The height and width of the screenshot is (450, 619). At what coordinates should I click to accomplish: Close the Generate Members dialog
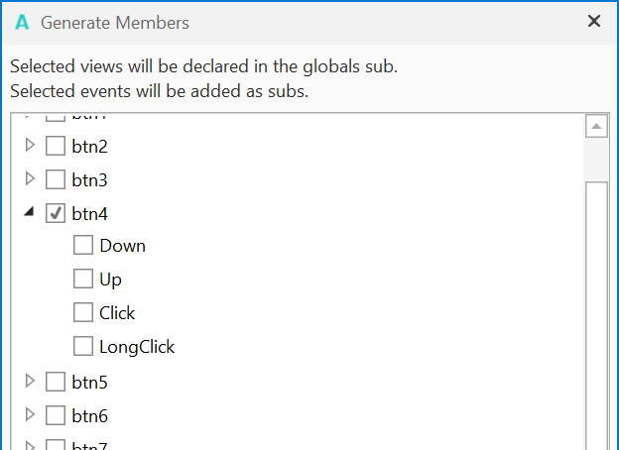coord(594,21)
